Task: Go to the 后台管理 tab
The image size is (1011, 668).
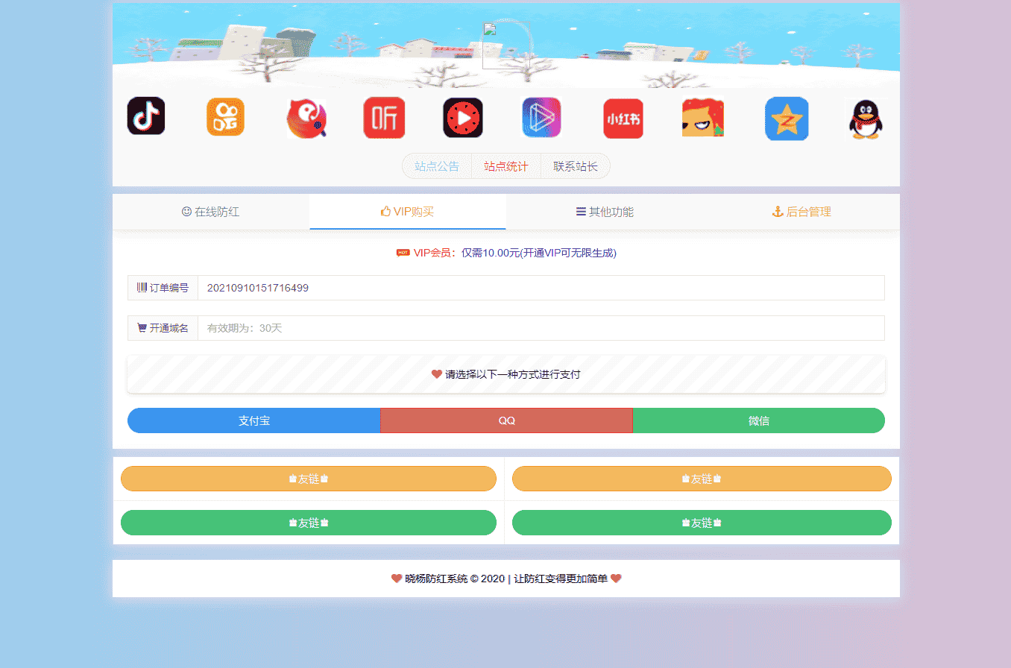Action: pyautogui.click(x=801, y=212)
